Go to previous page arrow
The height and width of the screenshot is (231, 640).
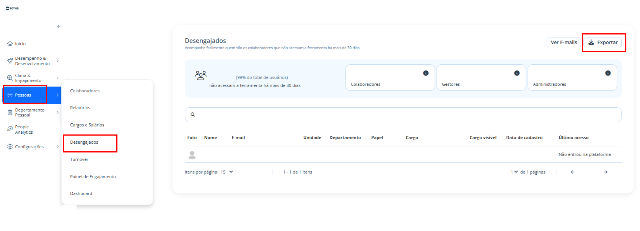point(573,172)
